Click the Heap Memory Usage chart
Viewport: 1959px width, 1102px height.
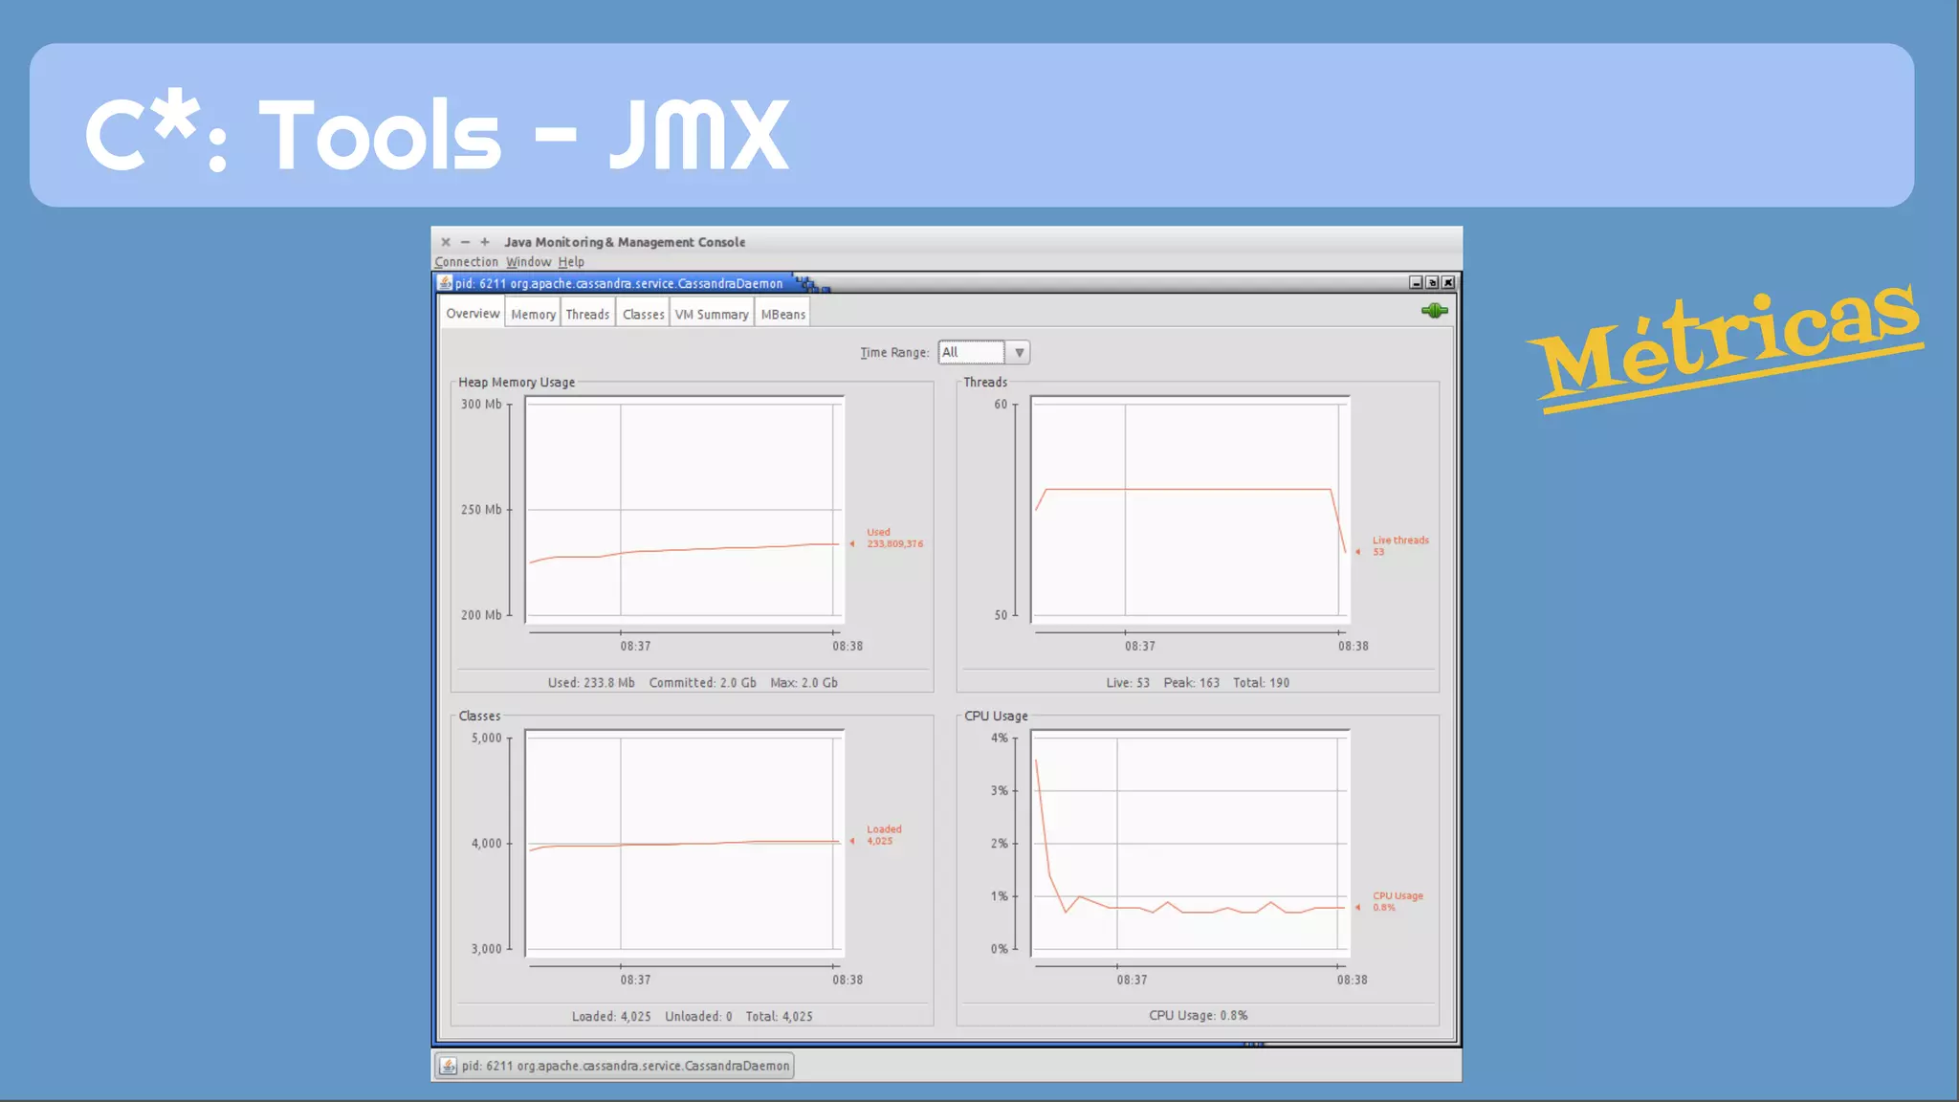point(684,509)
